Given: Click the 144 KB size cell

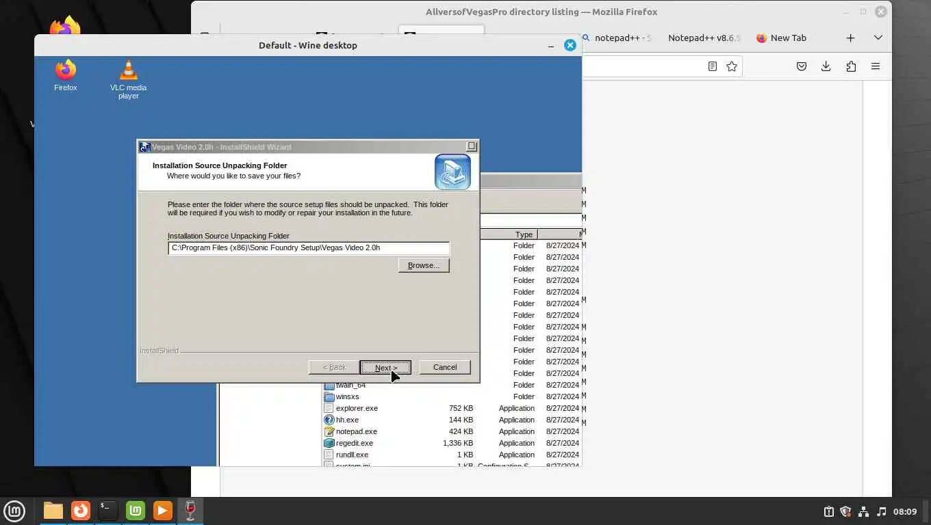Looking at the screenshot, I should tap(460, 420).
